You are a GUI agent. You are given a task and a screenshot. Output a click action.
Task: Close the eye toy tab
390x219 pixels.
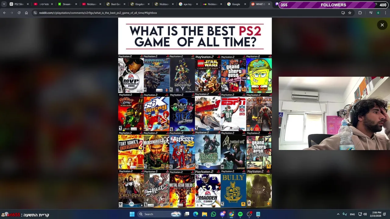[197, 4]
